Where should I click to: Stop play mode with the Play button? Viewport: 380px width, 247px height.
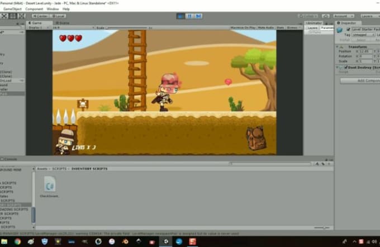(x=180, y=16)
